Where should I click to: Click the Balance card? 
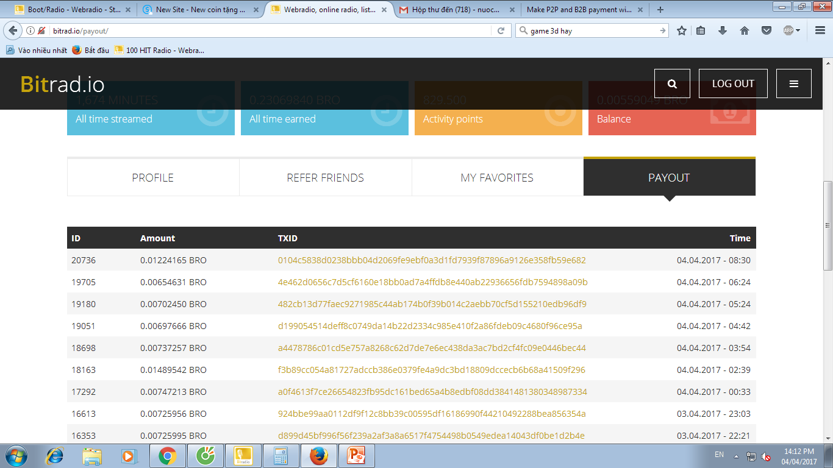(x=672, y=108)
